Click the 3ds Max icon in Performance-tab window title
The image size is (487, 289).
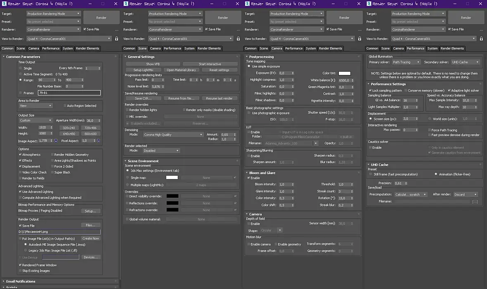tap(369, 4)
